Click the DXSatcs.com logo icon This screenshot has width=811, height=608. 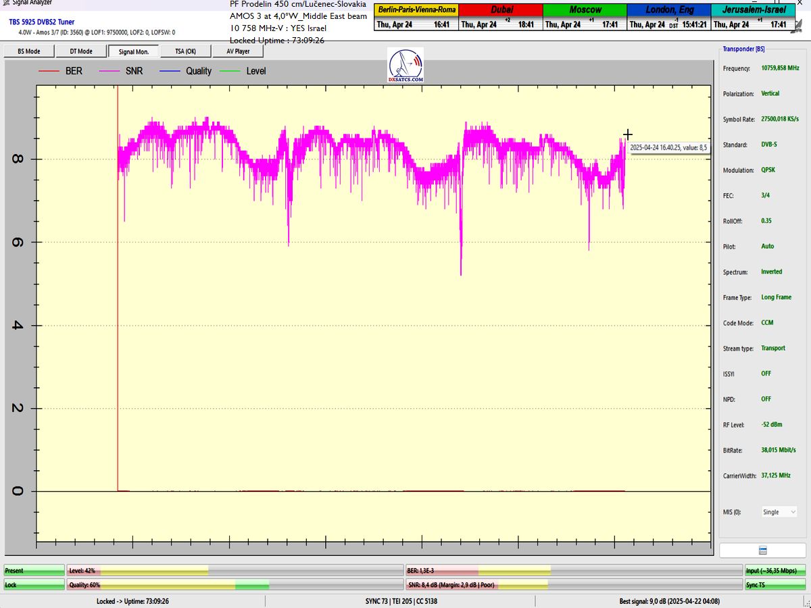(x=406, y=66)
